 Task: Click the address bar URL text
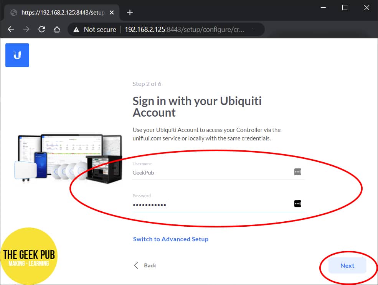tap(185, 30)
